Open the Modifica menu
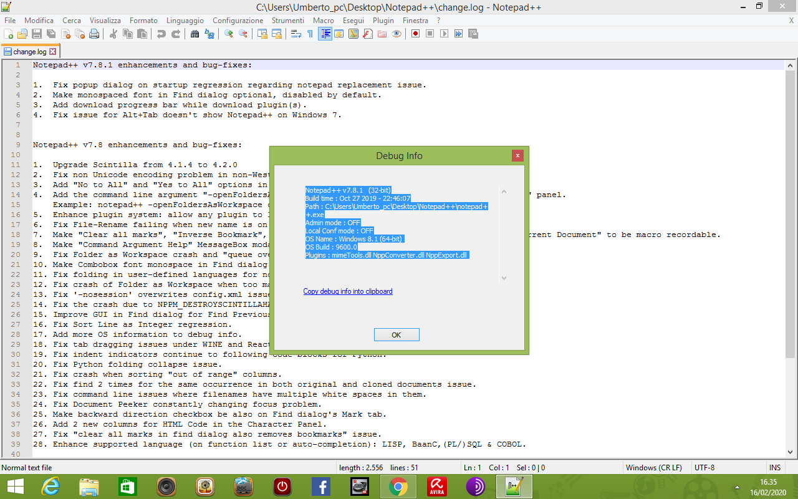This screenshot has height=499, width=798. click(x=39, y=21)
